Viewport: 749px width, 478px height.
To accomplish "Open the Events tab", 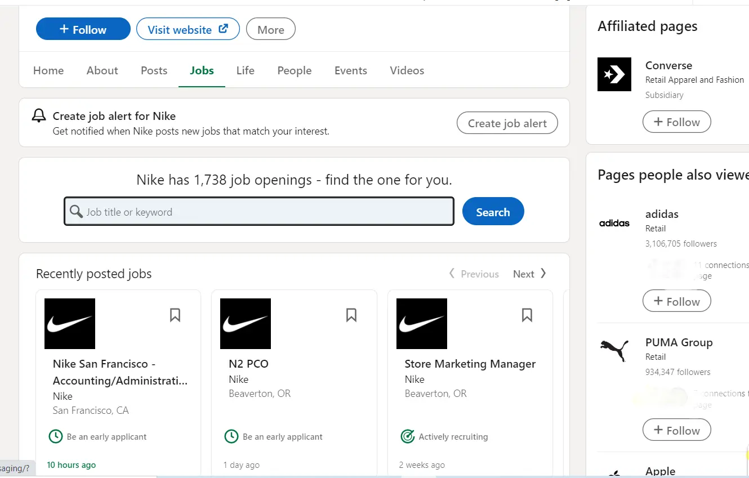I will pyautogui.click(x=351, y=70).
